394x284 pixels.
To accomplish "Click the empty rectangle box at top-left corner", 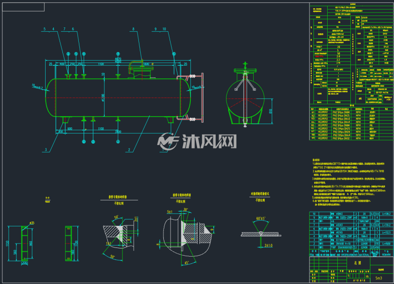I will (24, 7).
